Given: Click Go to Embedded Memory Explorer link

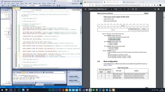Looking at the screenshot, I should tap(45, 83).
